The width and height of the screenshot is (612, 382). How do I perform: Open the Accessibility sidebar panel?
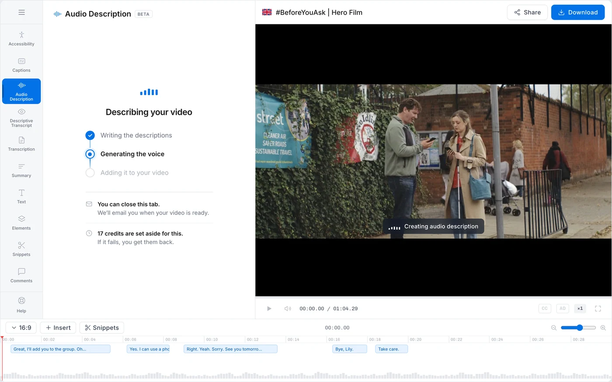(21, 39)
